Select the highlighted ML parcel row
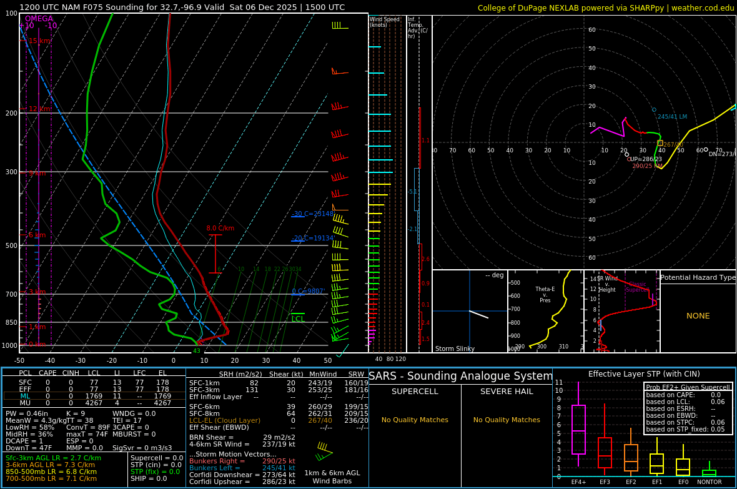 [94, 396]
